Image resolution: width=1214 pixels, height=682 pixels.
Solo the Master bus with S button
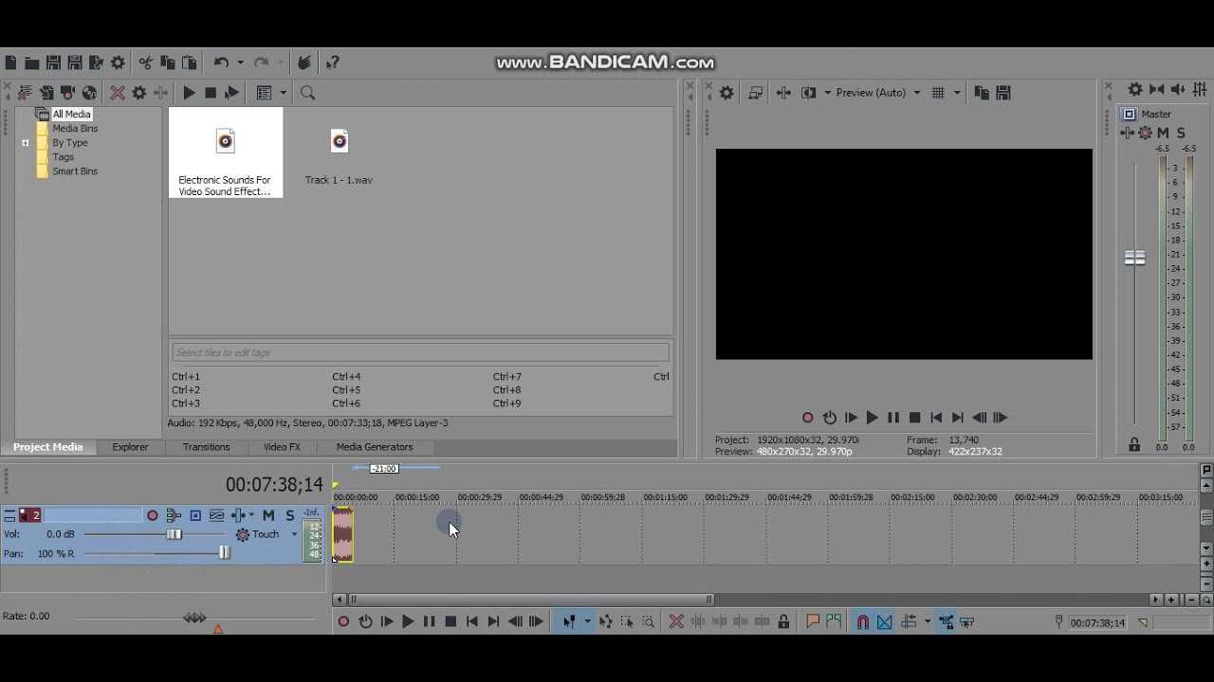[1181, 134]
